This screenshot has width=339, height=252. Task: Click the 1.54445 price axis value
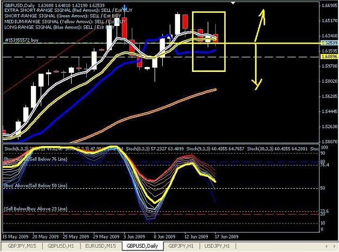(x=329, y=111)
